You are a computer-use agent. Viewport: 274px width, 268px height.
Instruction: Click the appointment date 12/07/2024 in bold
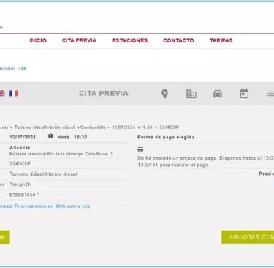tap(23, 137)
